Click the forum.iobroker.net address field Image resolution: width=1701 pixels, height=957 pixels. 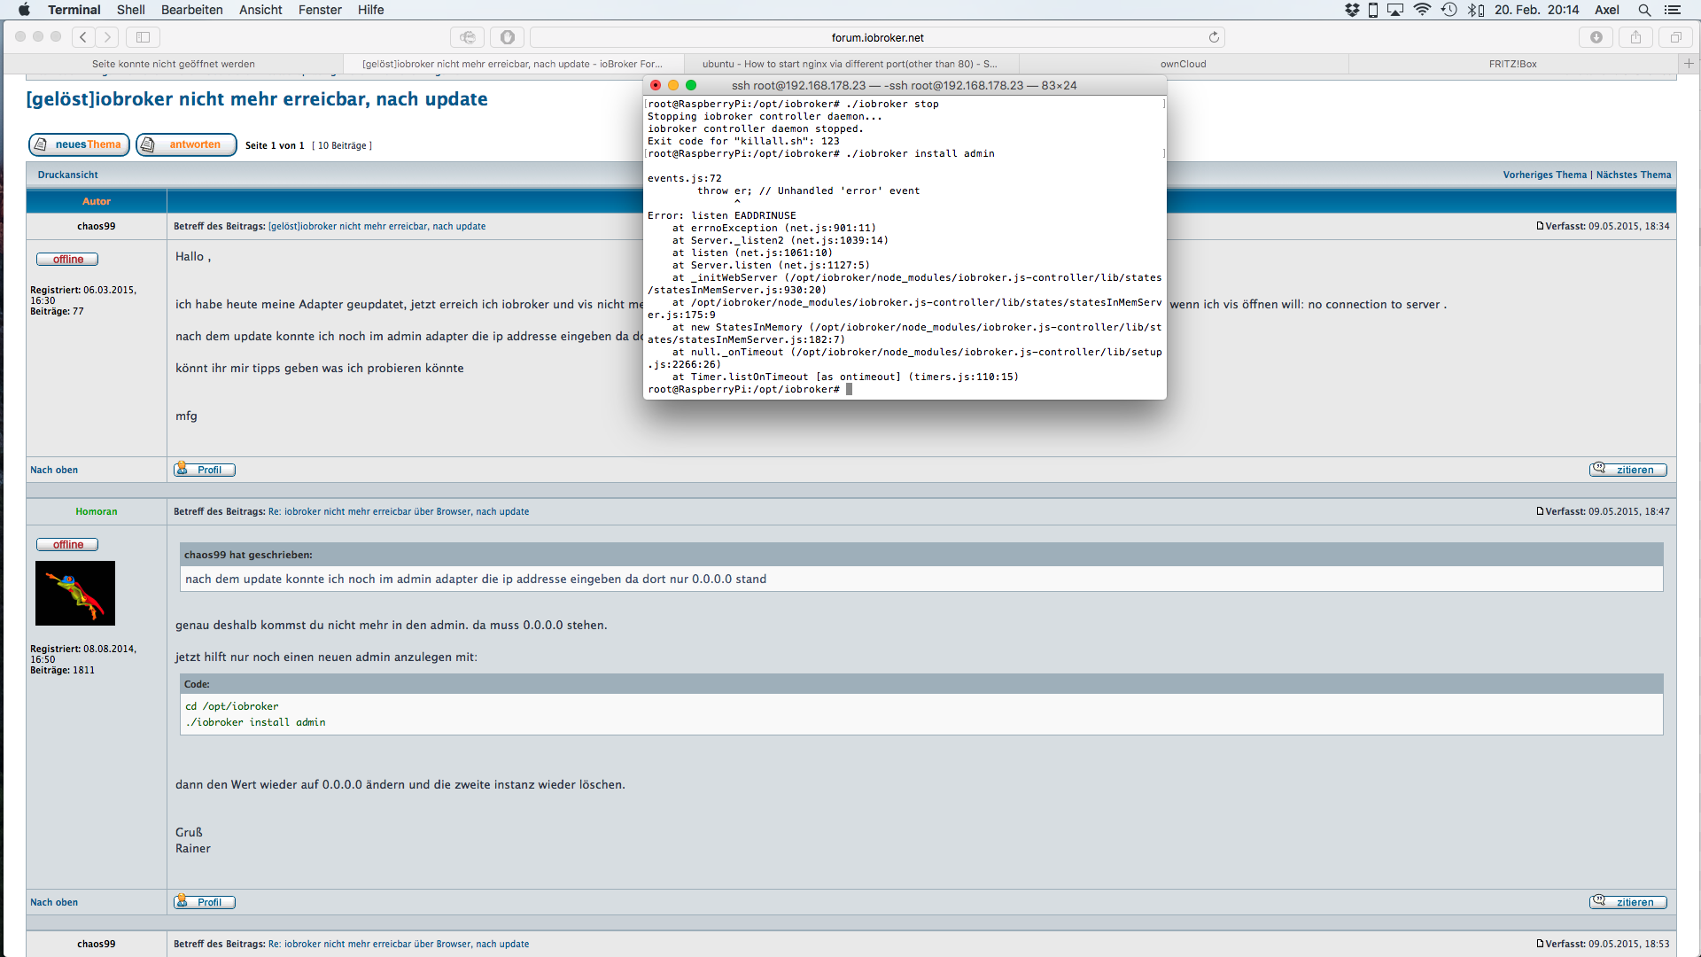[877, 37]
